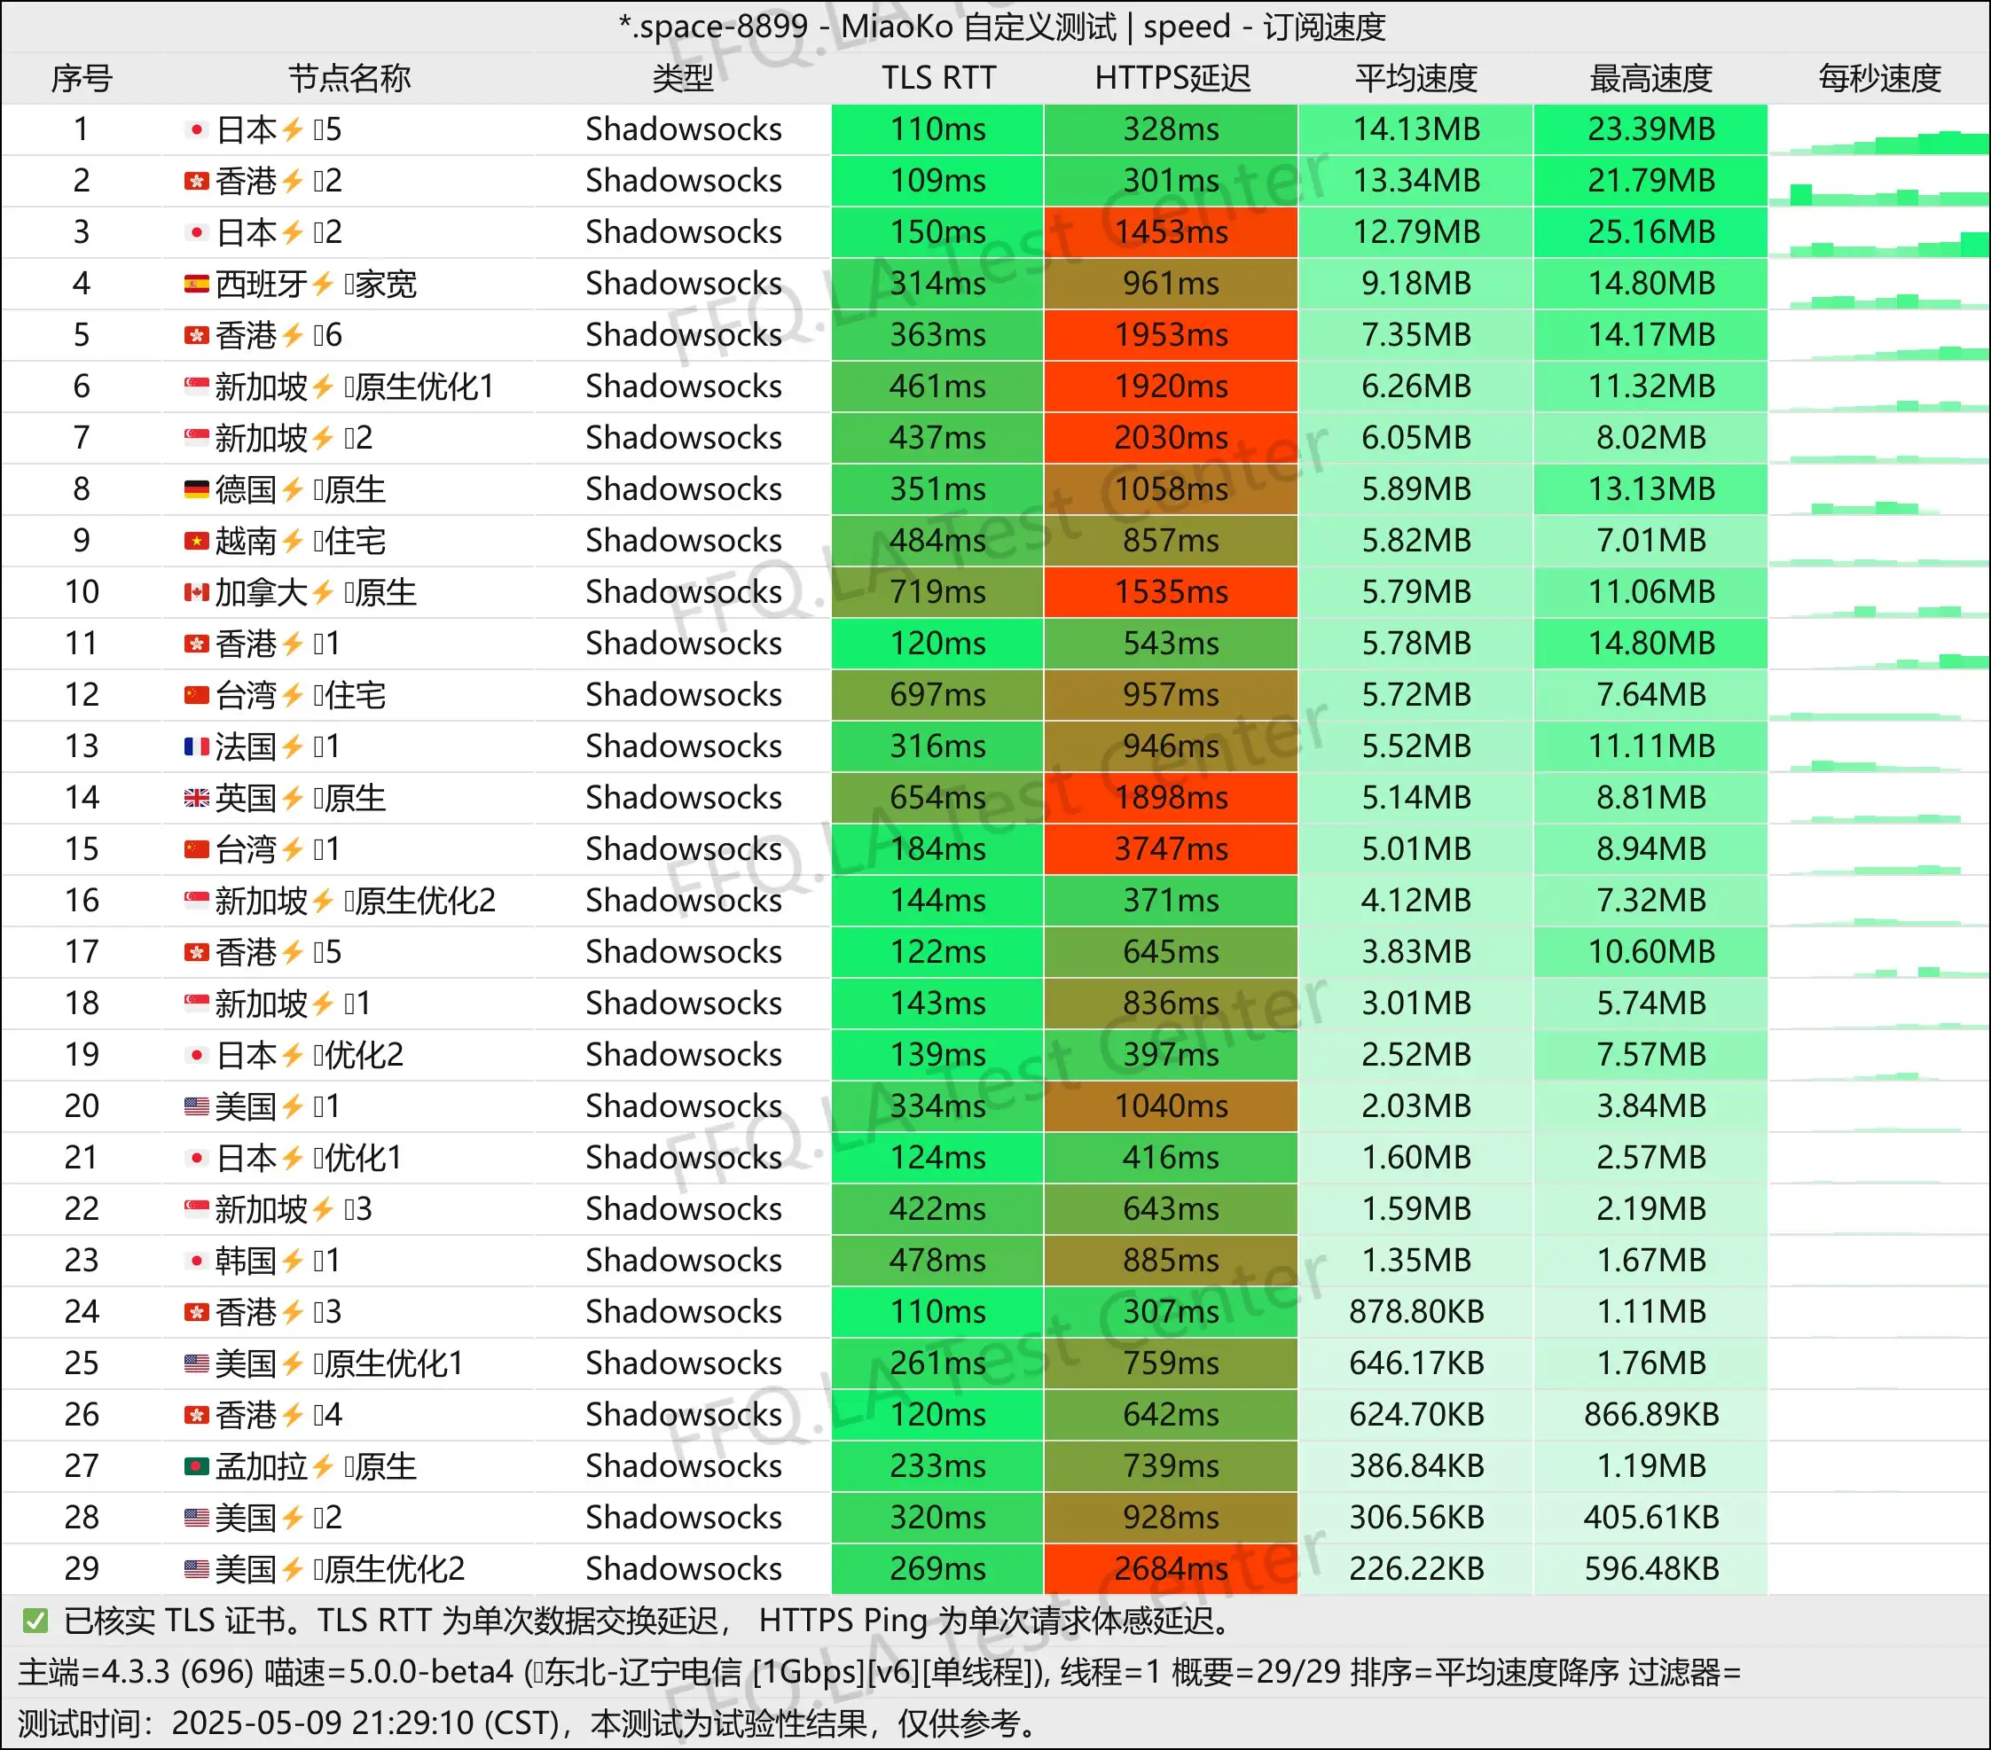Click the green TLS verified checkmark
Screen dimensions: 1991x1750
coord(35,1621)
